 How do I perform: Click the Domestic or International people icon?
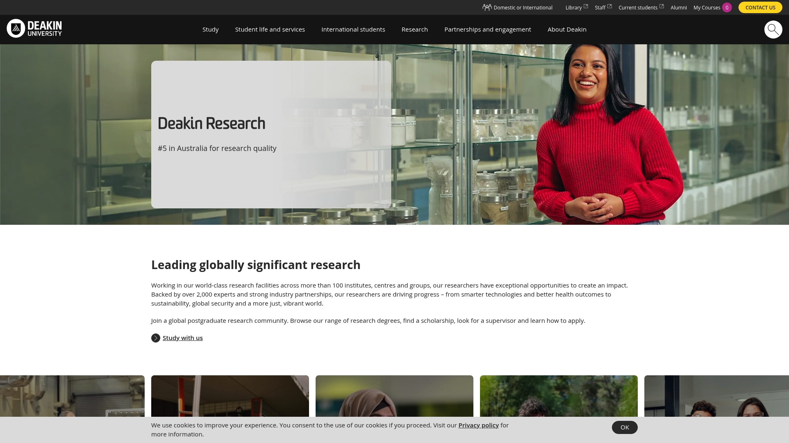[487, 7]
